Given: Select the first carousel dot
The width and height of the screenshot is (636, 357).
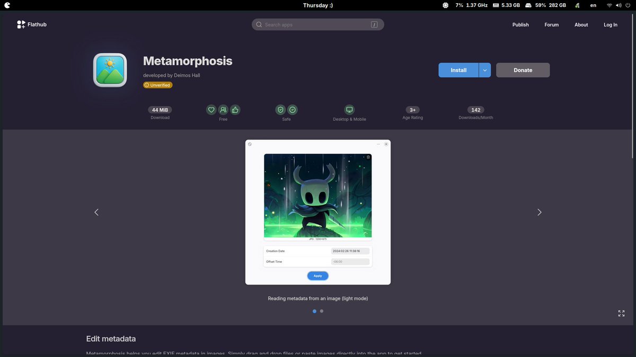Looking at the screenshot, I should pos(314,311).
